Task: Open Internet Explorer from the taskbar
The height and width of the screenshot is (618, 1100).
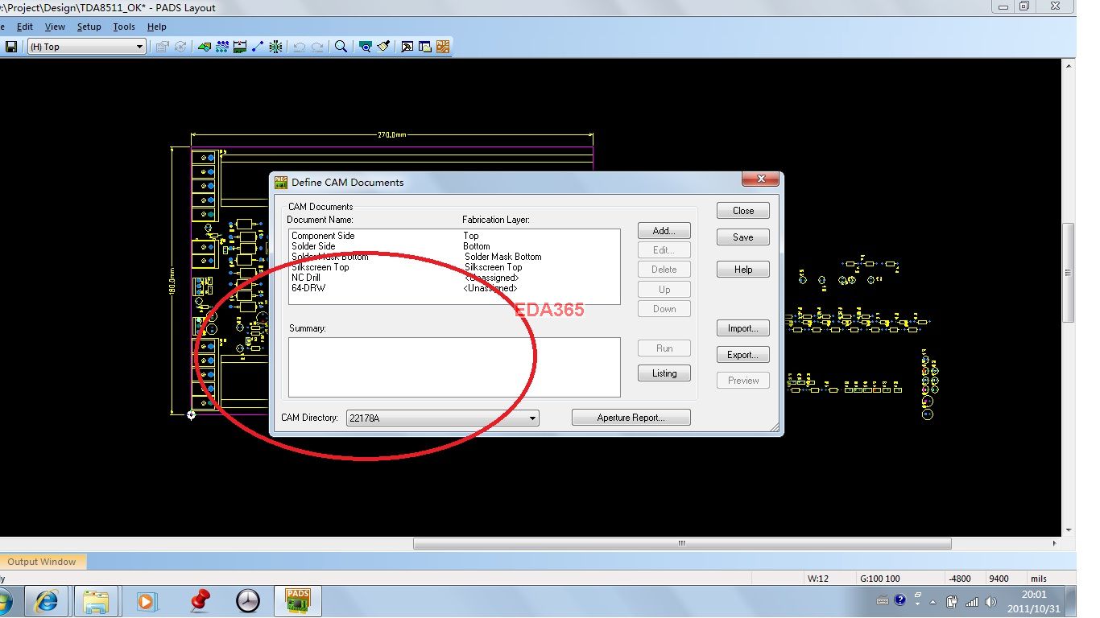Action: tap(47, 601)
